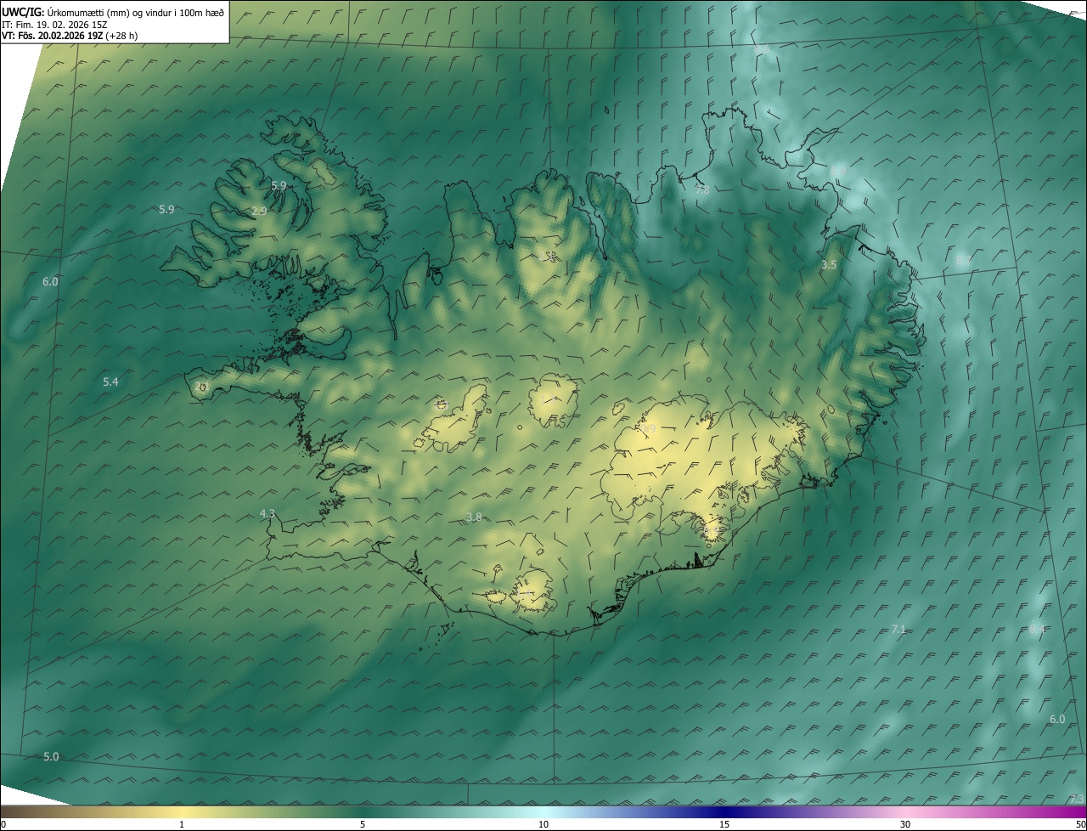Click the 2.9 value label on the map
Image resolution: width=1087 pixels, height=831 pixels.
(x=260, y=211)
